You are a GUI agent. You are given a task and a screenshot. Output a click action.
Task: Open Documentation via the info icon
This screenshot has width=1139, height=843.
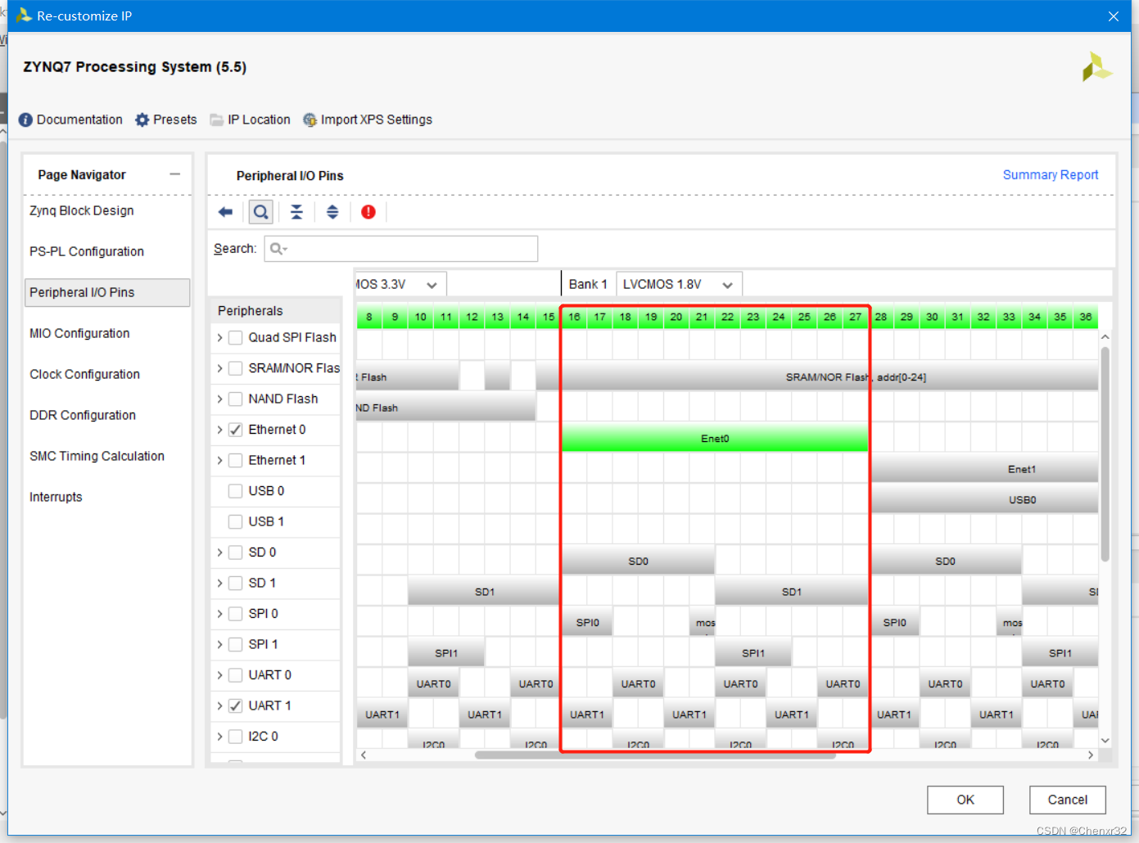tap(25, 119)
